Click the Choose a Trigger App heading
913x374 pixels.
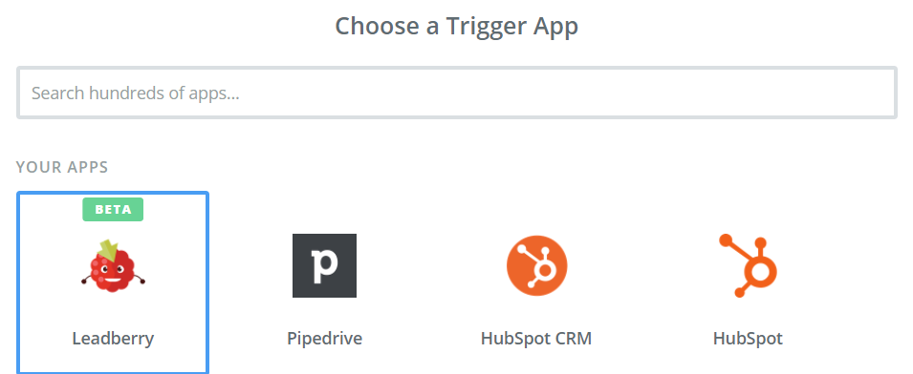[457, 26]
